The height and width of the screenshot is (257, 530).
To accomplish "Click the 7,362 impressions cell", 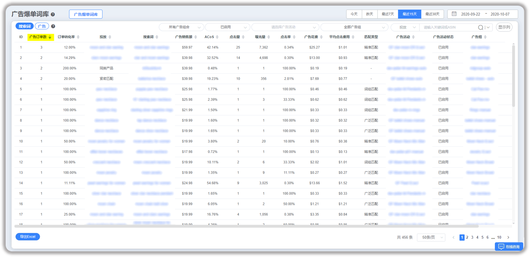I will pyautogui.click(x=263, y=47).
